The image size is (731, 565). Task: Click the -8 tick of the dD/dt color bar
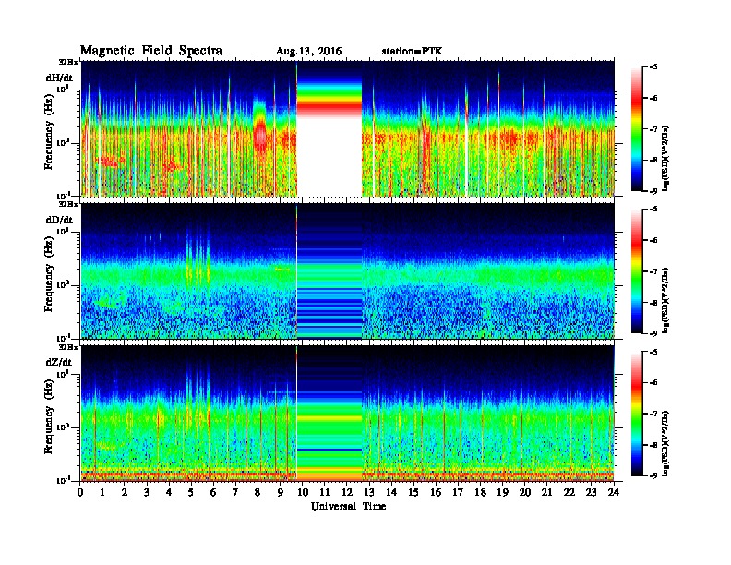[653, 303]
